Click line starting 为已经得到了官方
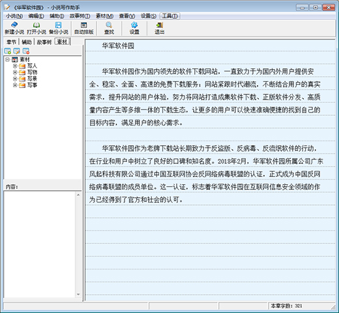The image size is (339, 313). 136,200
